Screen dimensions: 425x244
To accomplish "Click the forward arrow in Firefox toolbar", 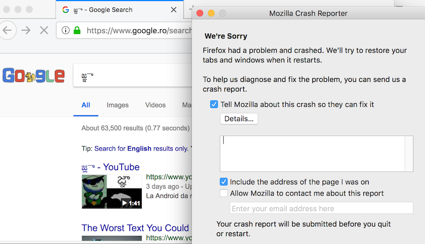I will point(26,30).
